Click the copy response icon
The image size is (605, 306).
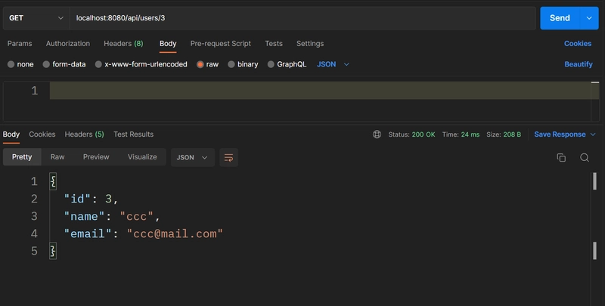(x=561, y=157)
